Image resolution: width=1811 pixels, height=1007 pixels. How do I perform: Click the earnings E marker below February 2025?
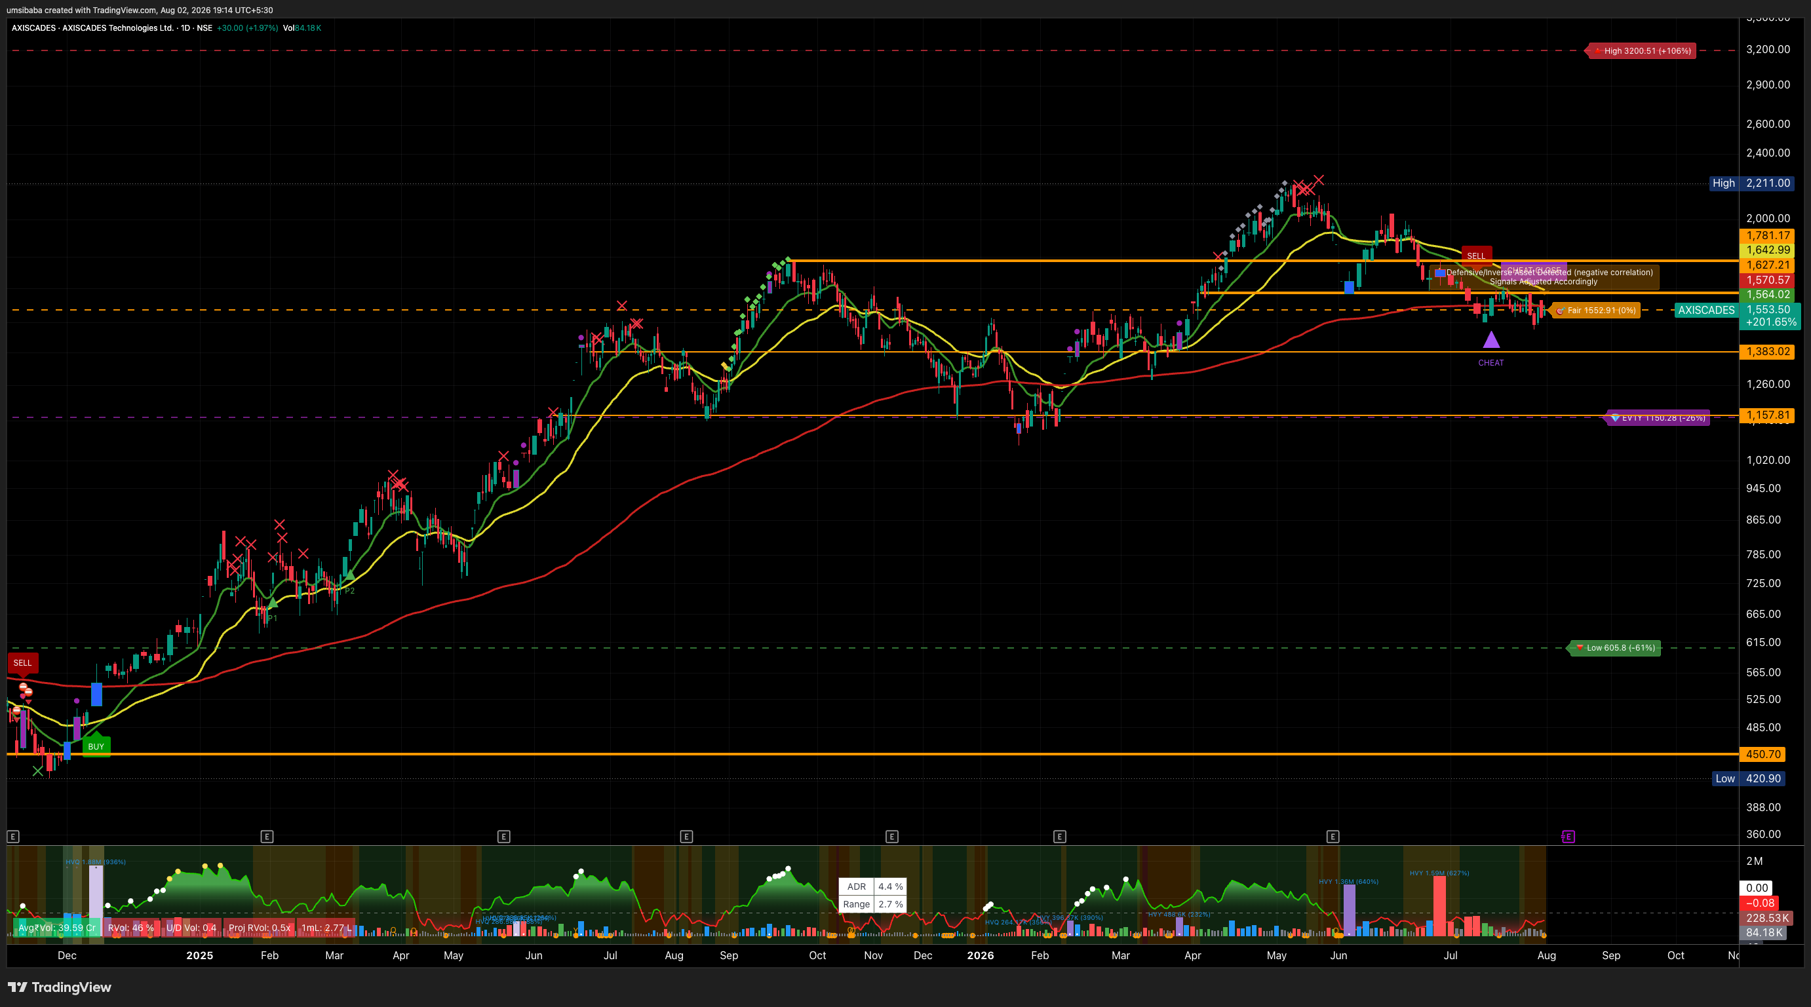267,836
